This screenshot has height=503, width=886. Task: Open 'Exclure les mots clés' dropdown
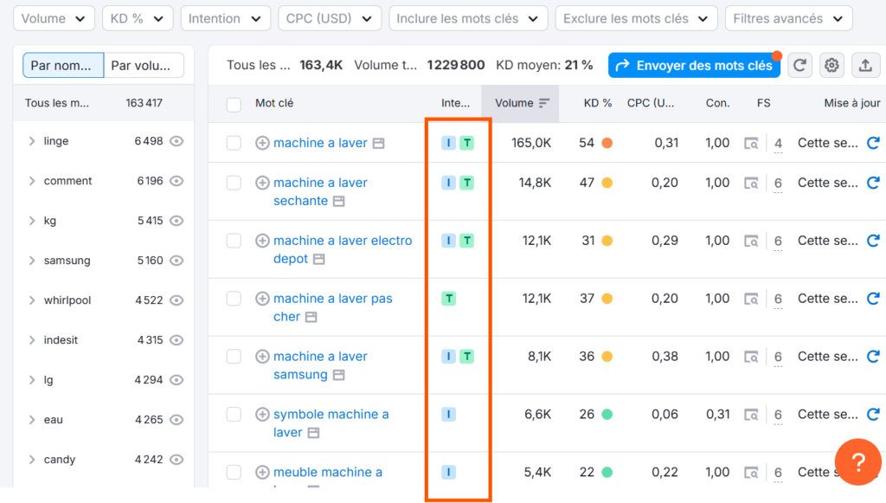coord(636,19)
